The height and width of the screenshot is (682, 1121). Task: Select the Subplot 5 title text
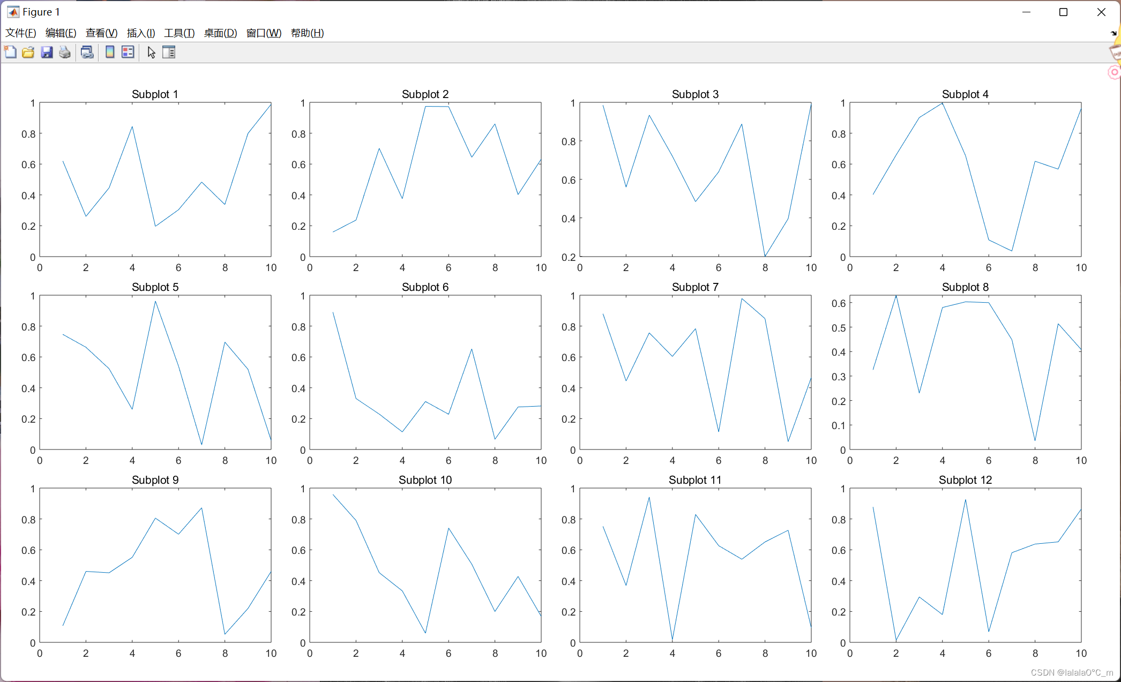(x=155, y=287)
